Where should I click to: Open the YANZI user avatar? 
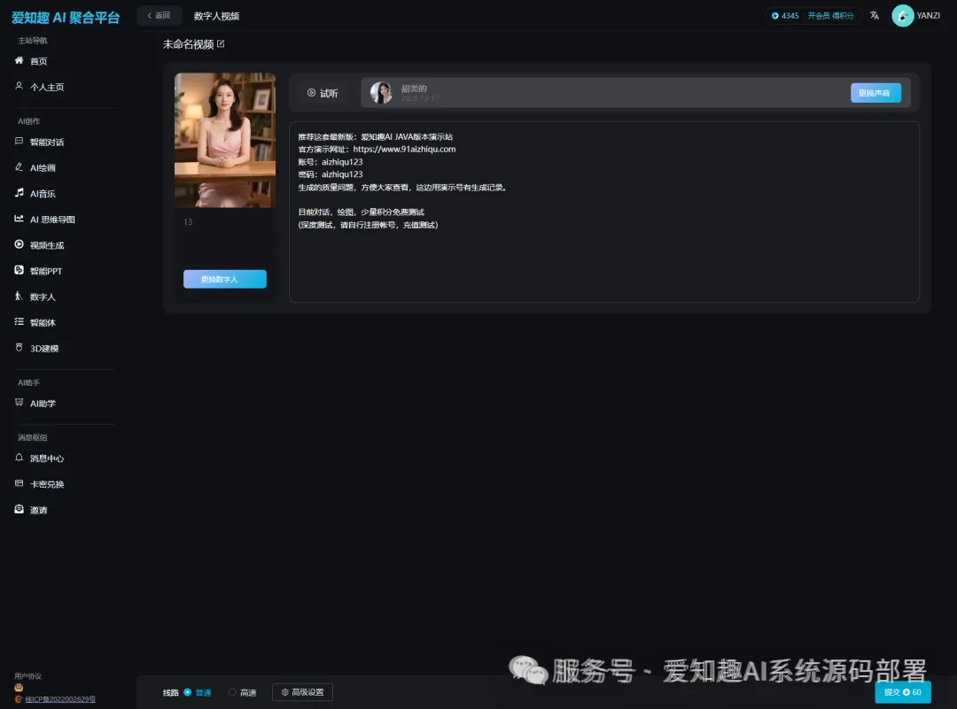click(x=903, y=16)
